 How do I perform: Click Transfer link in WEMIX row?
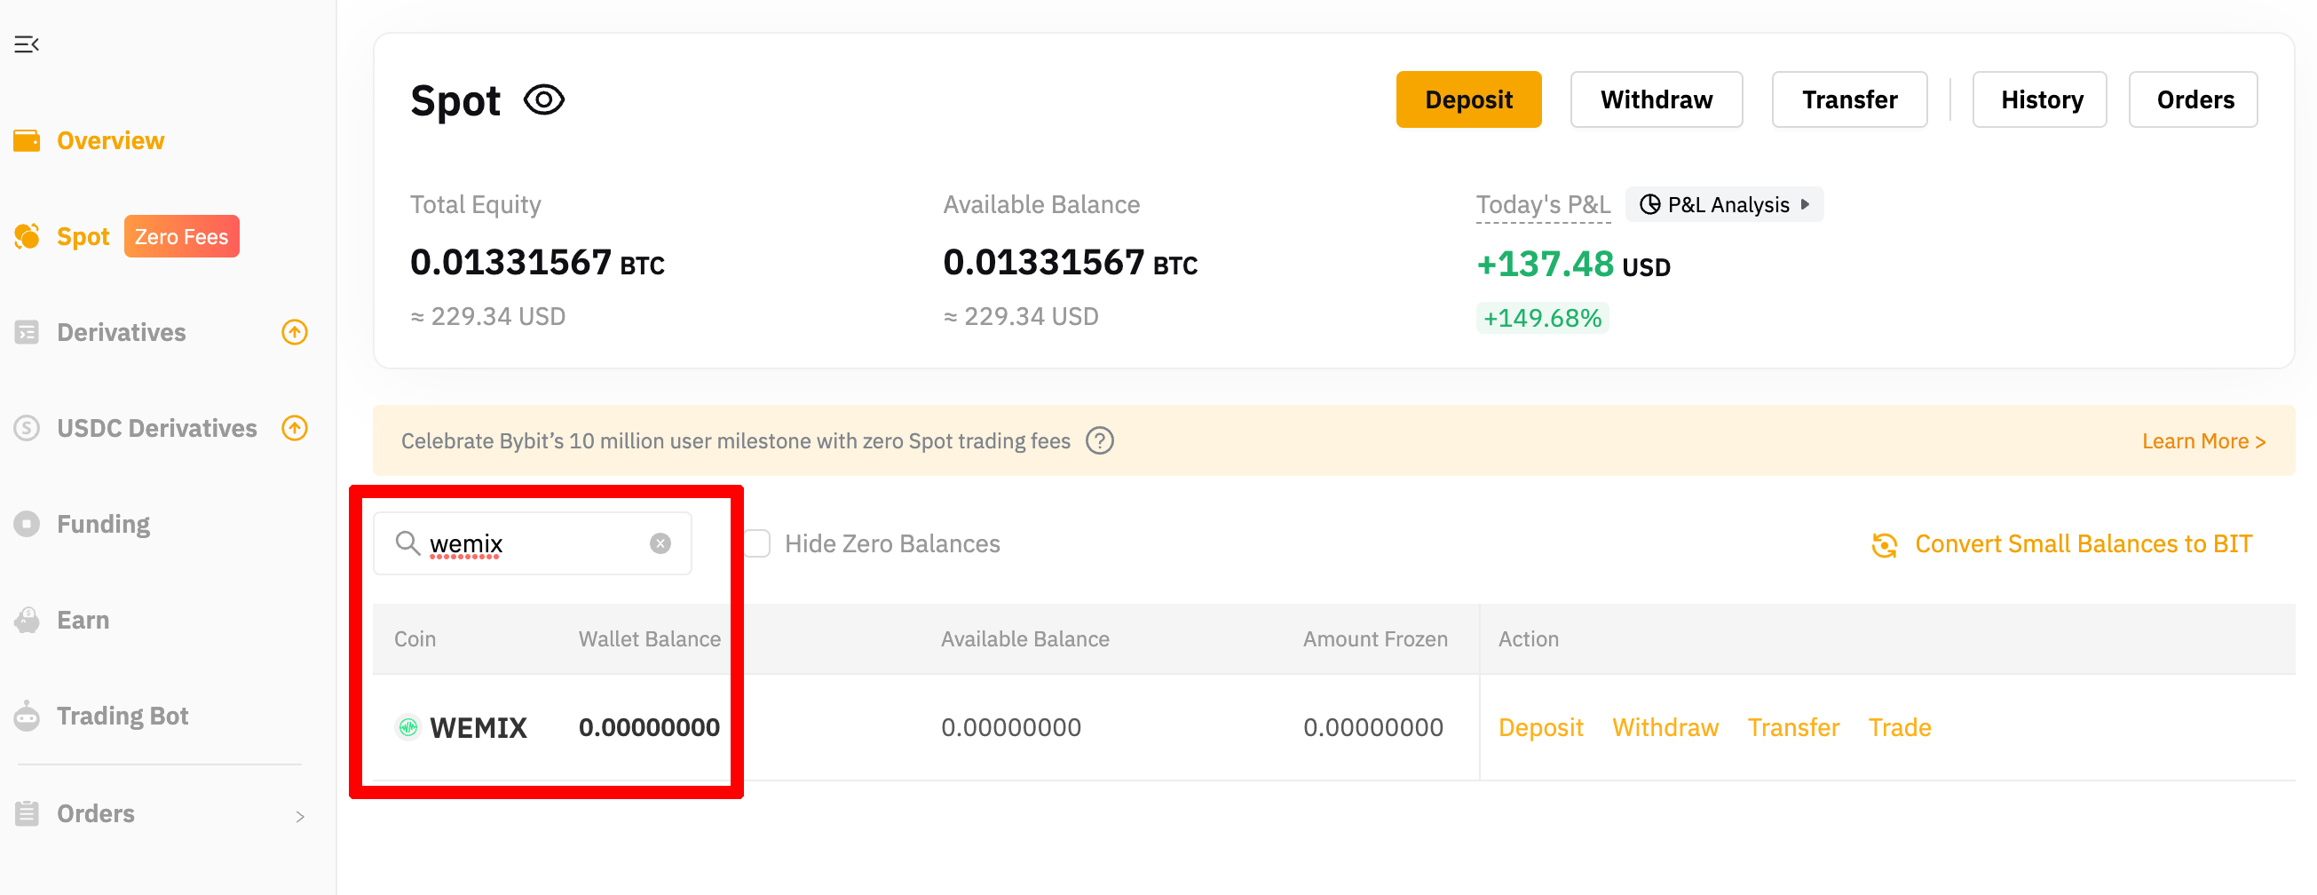(x=1792, y=728)
